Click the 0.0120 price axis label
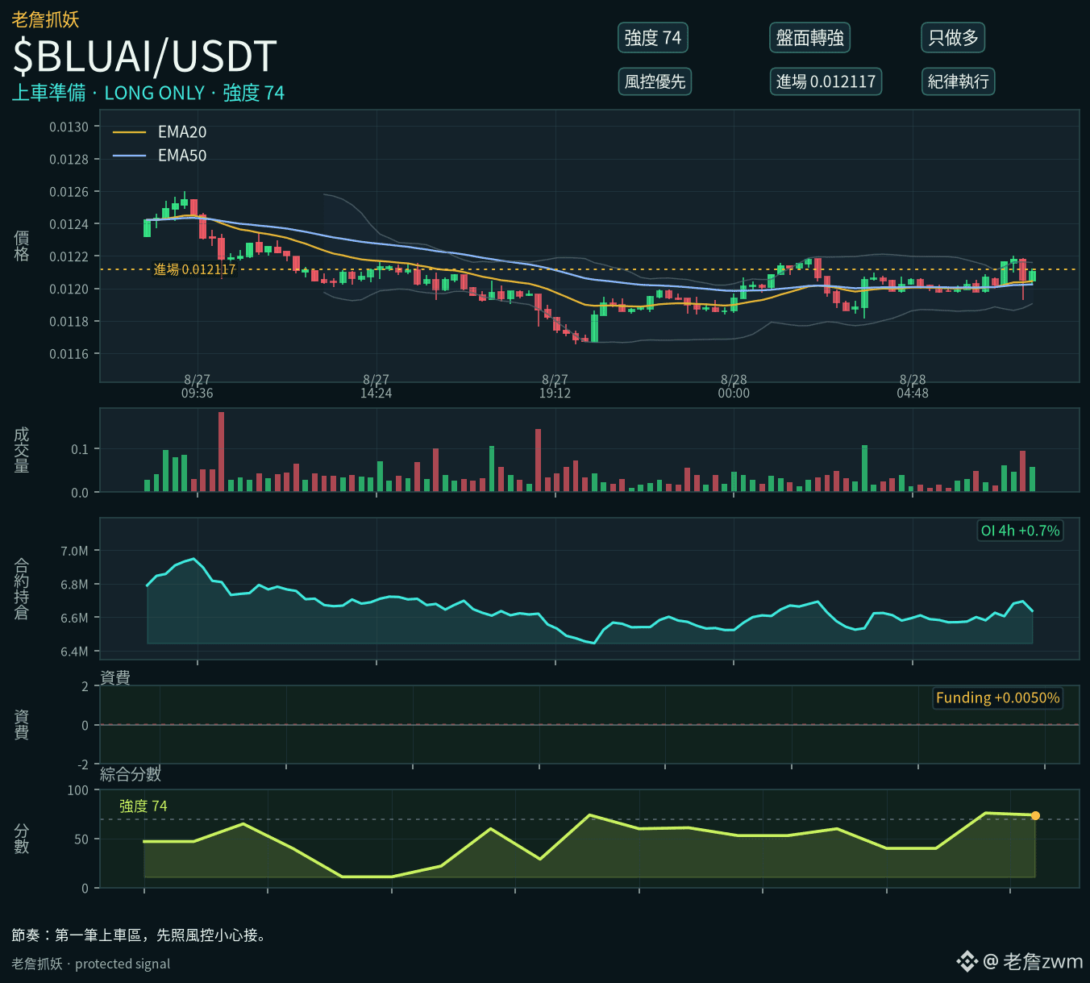The height and width of the screenshot is (983, 1090). click(x=69, y=289)
